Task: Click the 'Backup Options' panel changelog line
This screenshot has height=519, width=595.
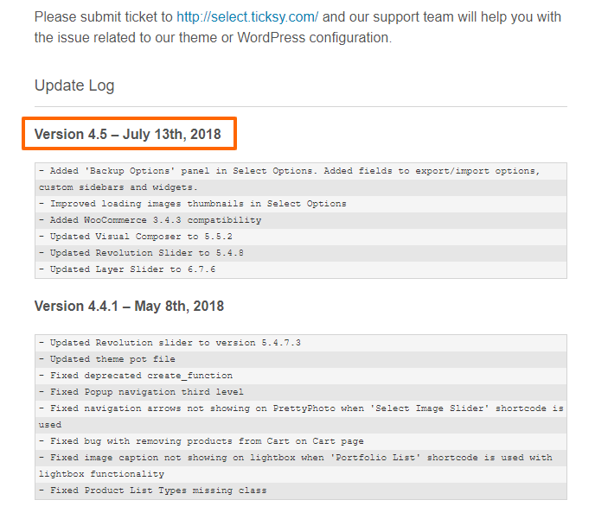Action: (x=301, y=171)
